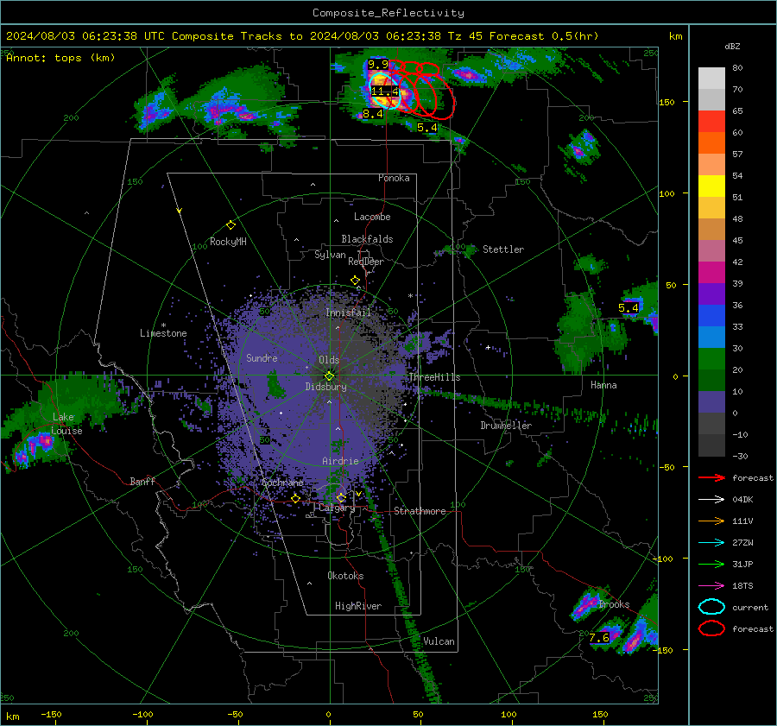Click the ThreeHills city label
777x726 pixels.
pyautogui.click(x=434, y=377)
